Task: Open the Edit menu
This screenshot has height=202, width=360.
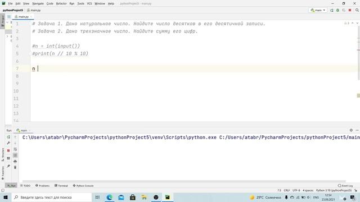Action: [x=18, y=4]
